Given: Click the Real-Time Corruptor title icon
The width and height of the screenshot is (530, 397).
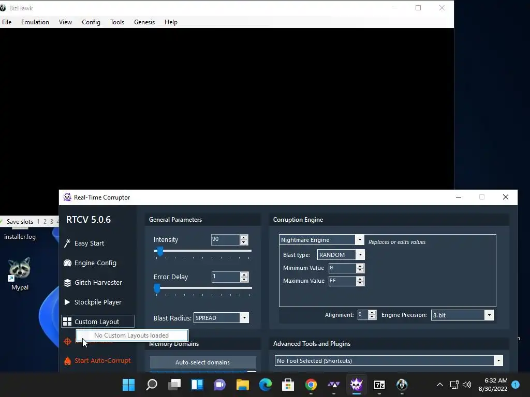Looking at the screenshot, I should click(67, 197).
